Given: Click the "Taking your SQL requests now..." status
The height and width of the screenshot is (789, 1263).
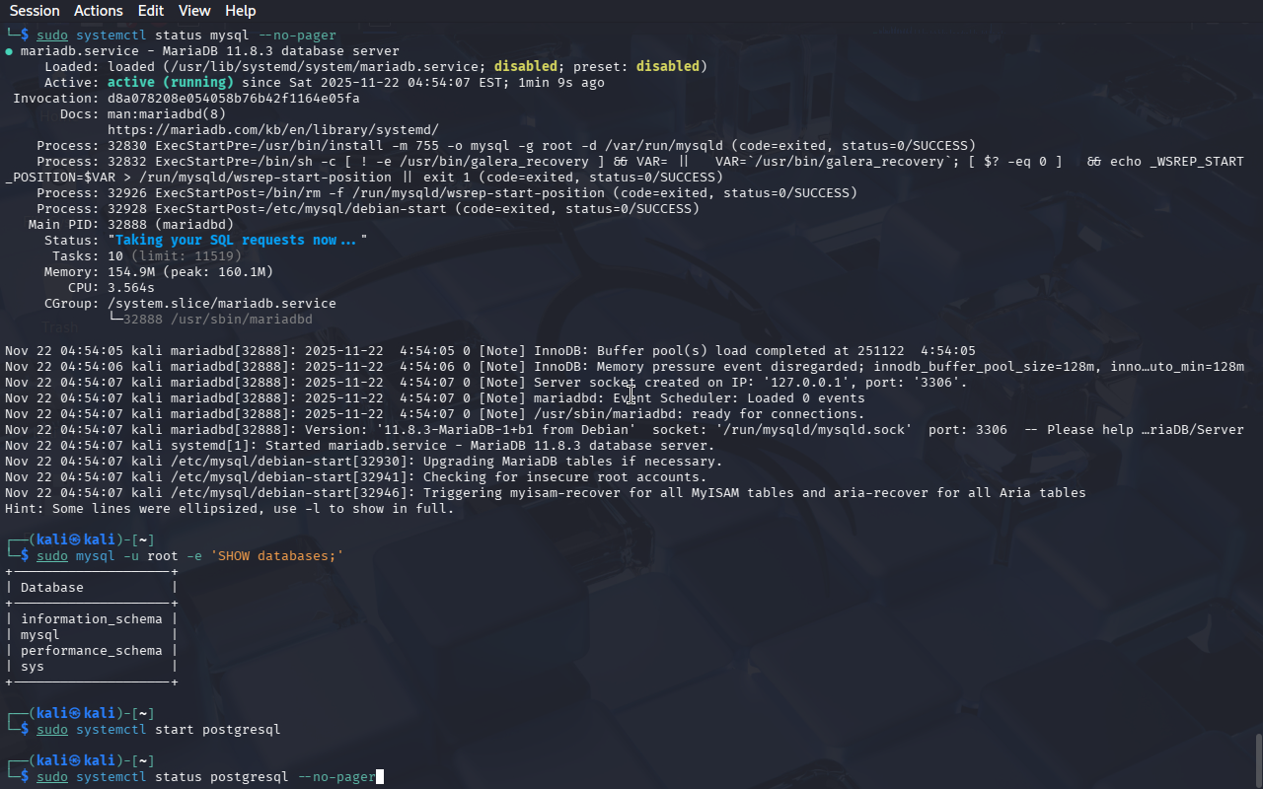Looking at the screenshot, I should tap(237, 241).
